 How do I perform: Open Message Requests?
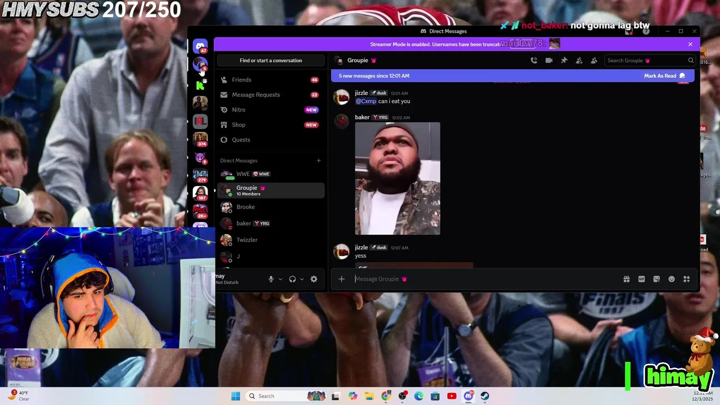(x=271, y=94)
